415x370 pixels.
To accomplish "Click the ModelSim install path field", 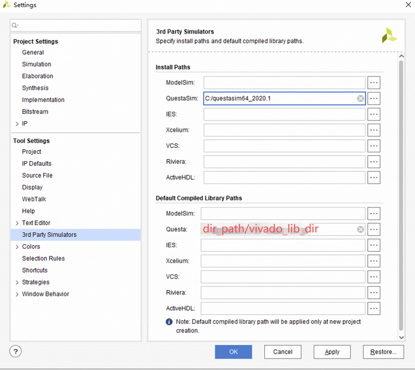I will [x=285, y=83].
